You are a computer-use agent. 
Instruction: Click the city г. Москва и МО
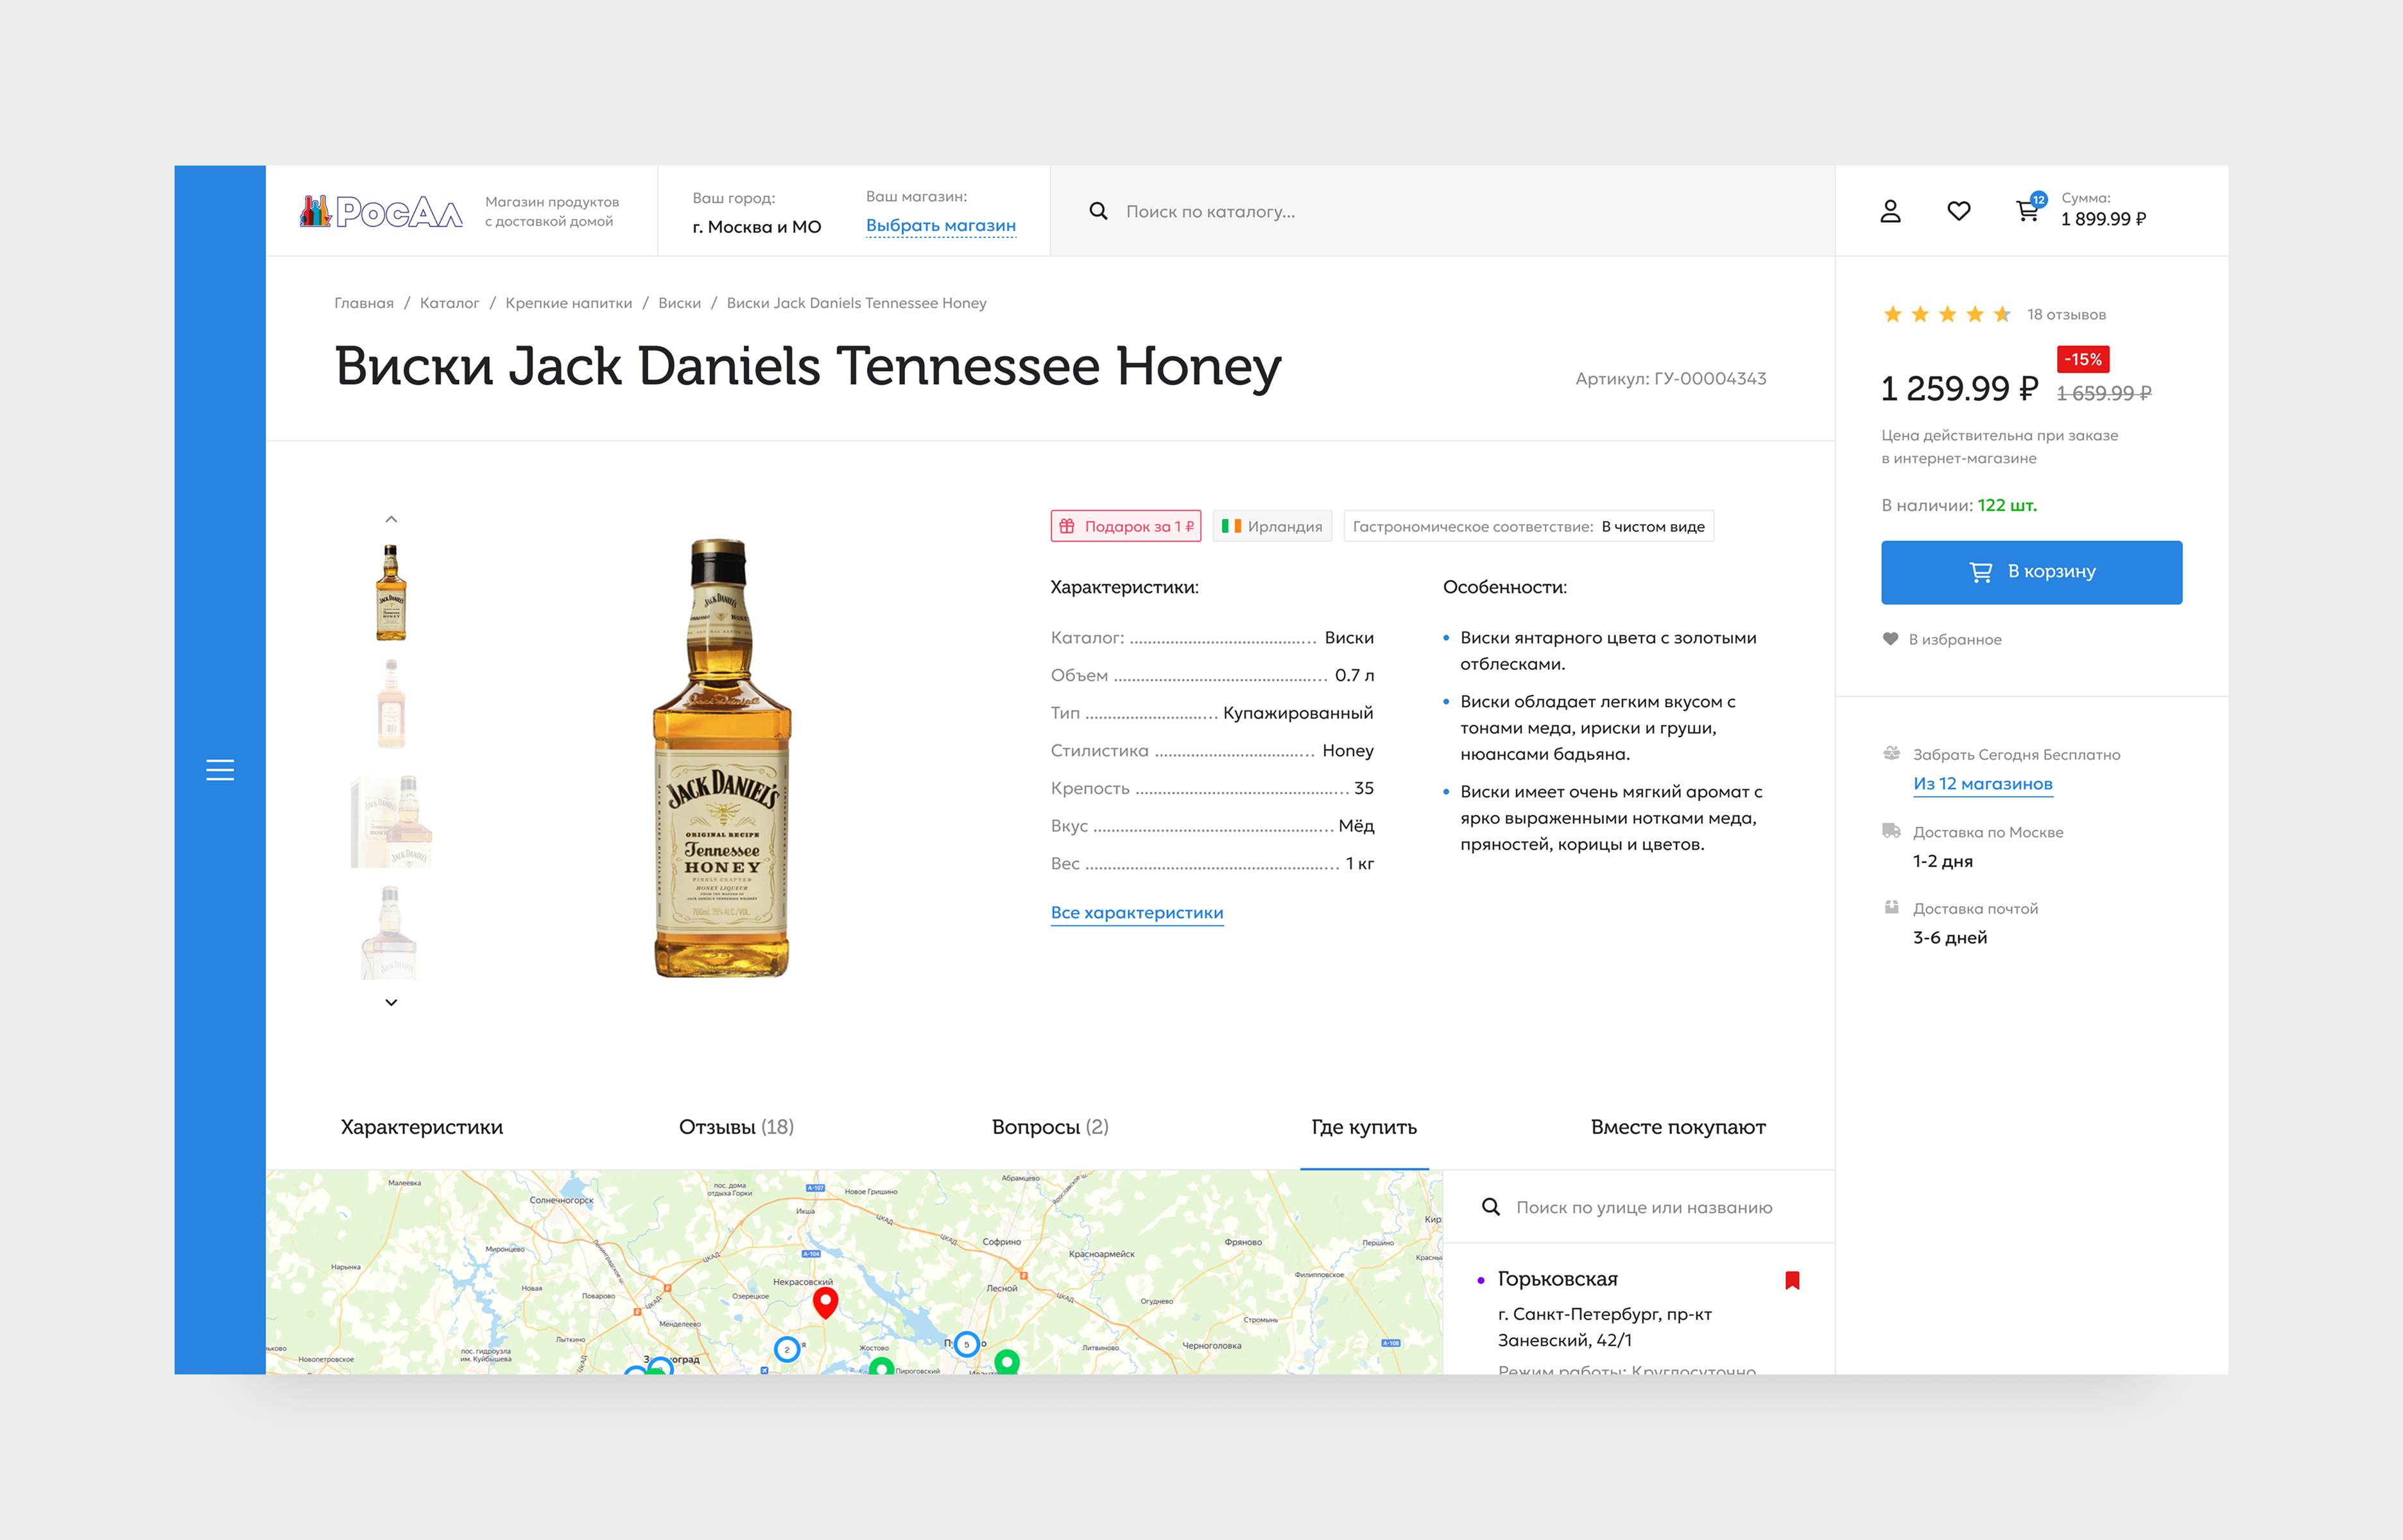coord(757,227)
